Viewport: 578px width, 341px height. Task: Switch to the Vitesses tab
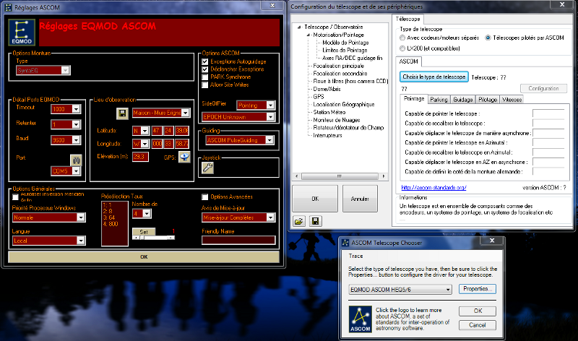click(512, 99)
